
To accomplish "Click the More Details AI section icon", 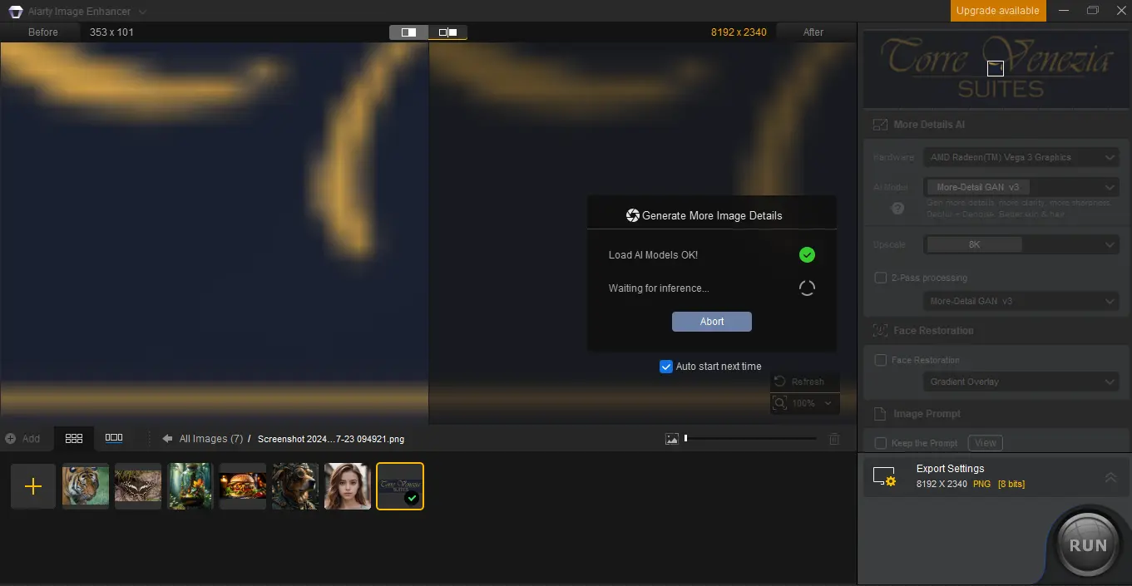I will coord(880,125).
